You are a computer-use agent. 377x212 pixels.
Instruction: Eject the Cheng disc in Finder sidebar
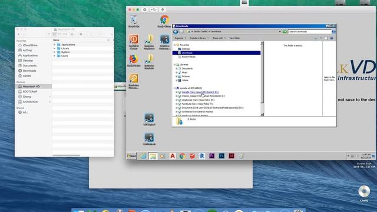coord(49,97)
